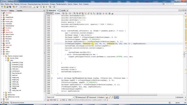Open the Файл menu
This screenshot has height=105, width=187.
click(2, 4)
